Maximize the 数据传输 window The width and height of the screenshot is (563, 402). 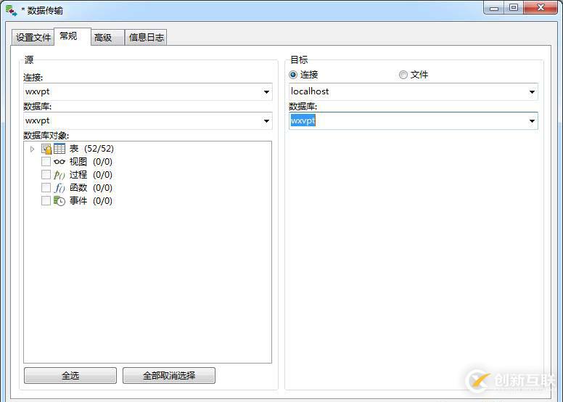[514, 7]
